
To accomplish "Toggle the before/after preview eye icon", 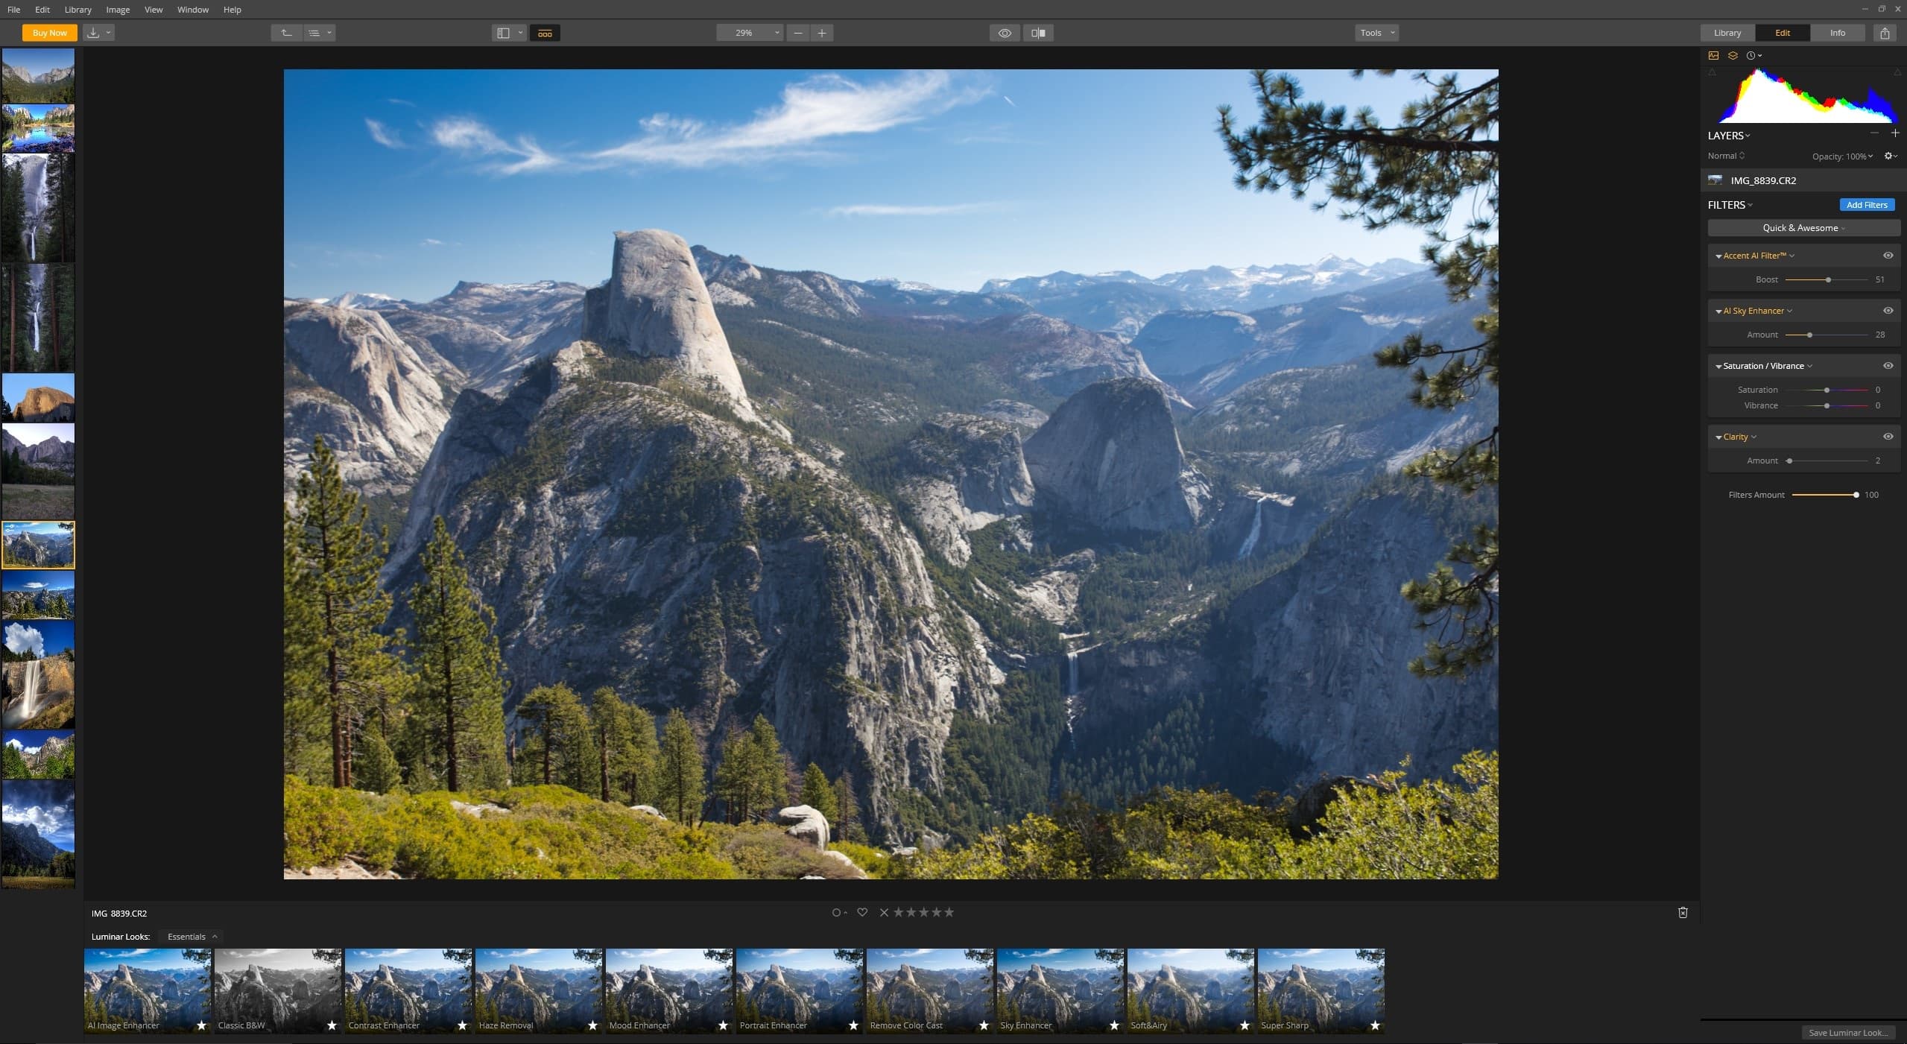I will [1005, 32].
